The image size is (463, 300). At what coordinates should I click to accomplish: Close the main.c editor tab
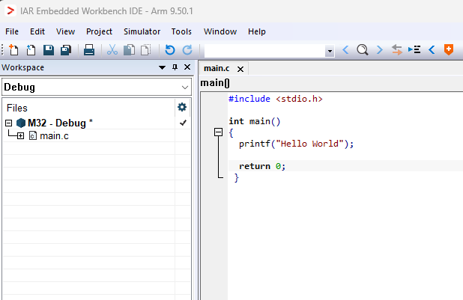point(240,69)
